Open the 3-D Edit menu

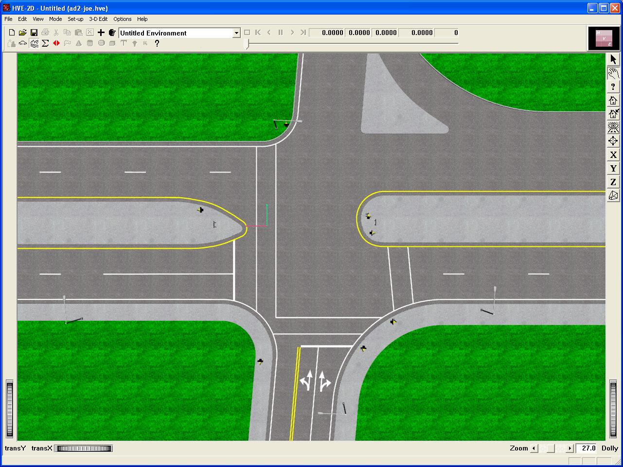[98, 19]
